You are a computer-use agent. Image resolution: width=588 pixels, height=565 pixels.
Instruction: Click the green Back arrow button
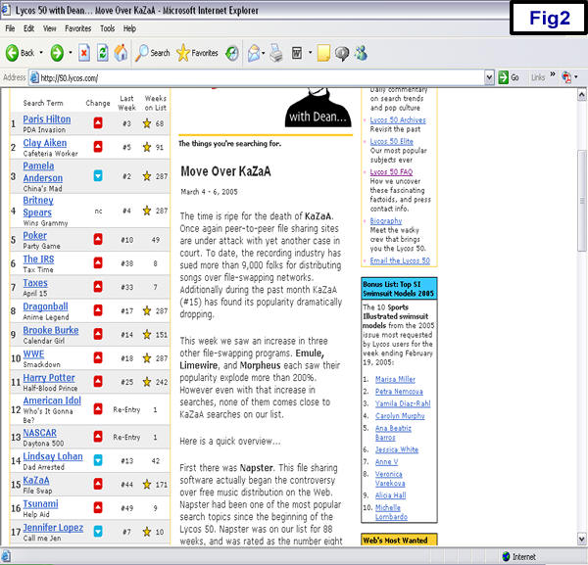pos(13,53)
